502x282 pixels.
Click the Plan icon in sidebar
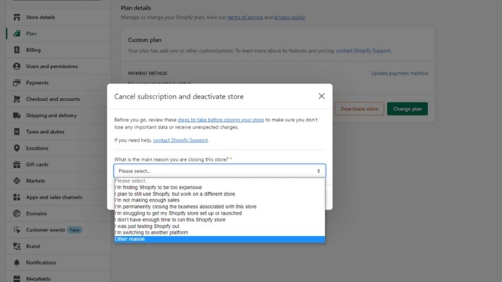16,33
